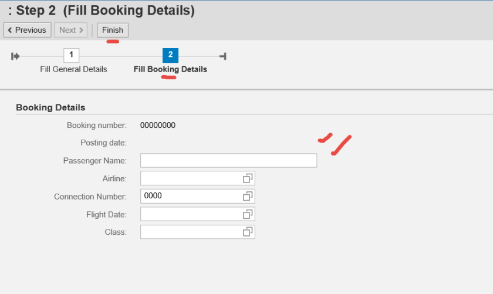Click booking number value 00000000
The width and height of the screenshot is (493, 294).
pyautogui.click(x=157, y=125)
